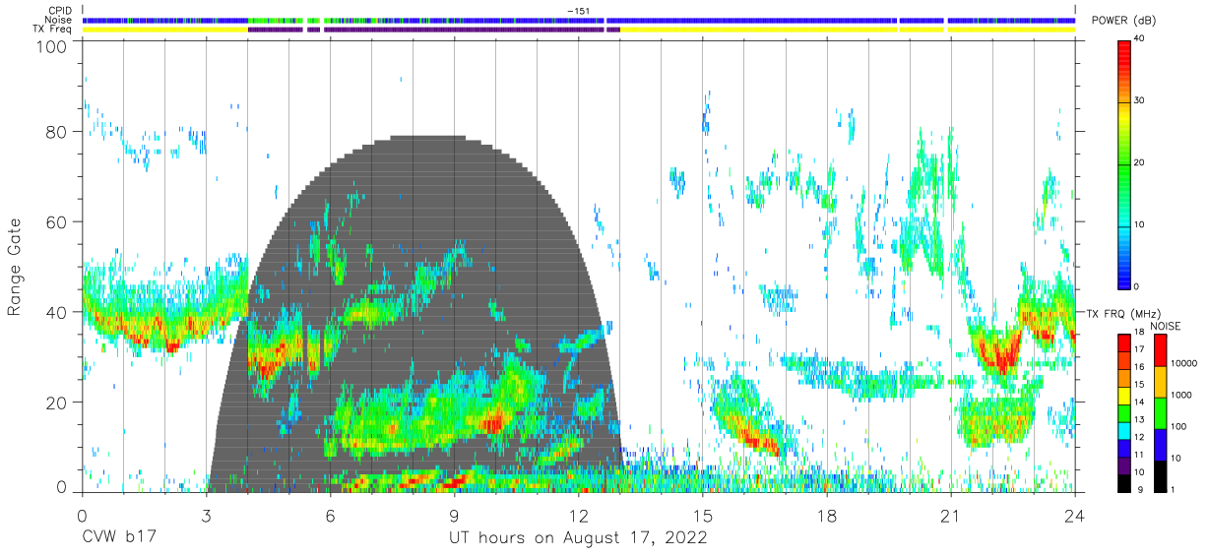
Task: Click the Range Gate axis title
Action: pos(15,268)
